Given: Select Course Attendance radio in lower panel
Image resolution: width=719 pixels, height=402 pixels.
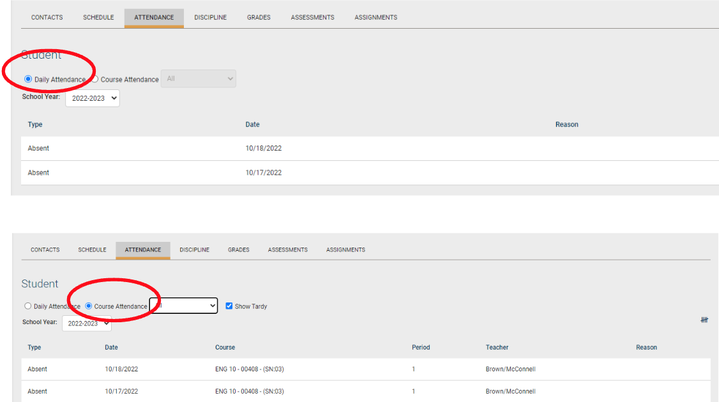Looking at the screenshot, I should tap(89, 306).
